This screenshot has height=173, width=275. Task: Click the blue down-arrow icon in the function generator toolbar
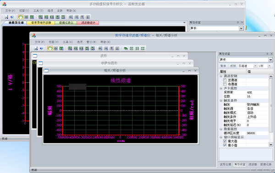tap(12, 17)
